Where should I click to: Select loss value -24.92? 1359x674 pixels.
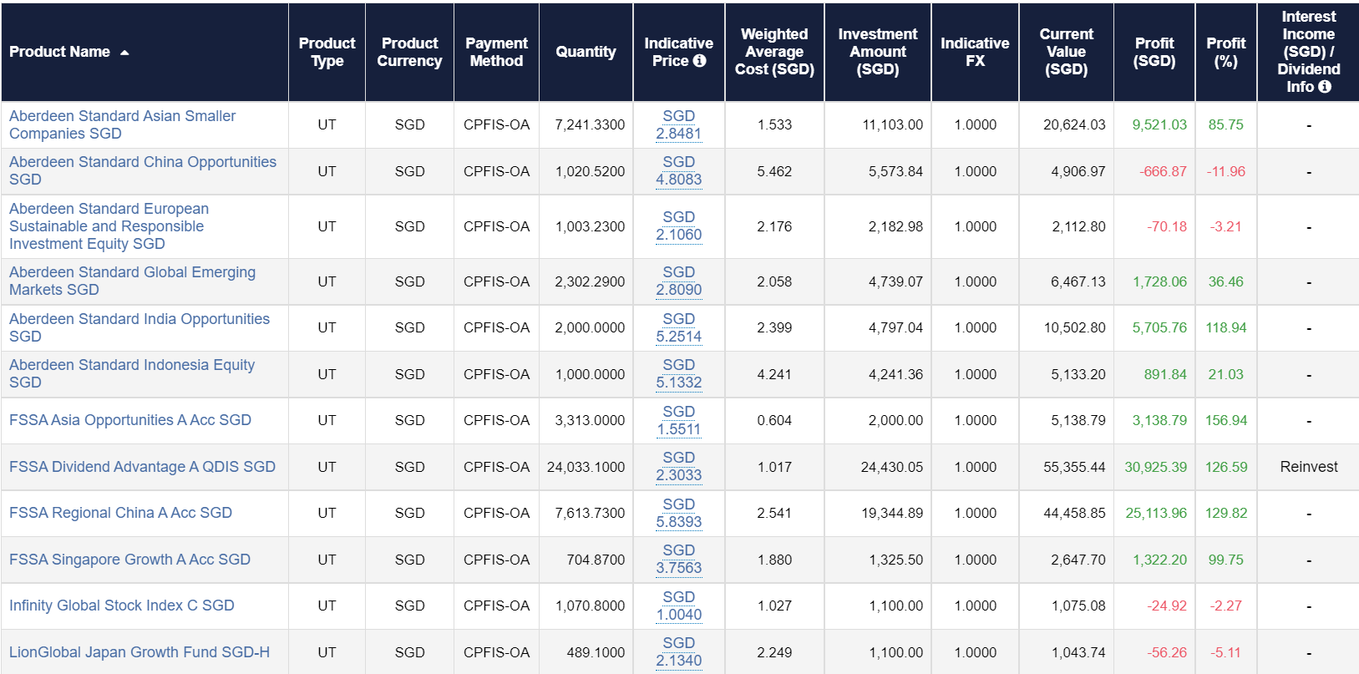click(1166, 606)
